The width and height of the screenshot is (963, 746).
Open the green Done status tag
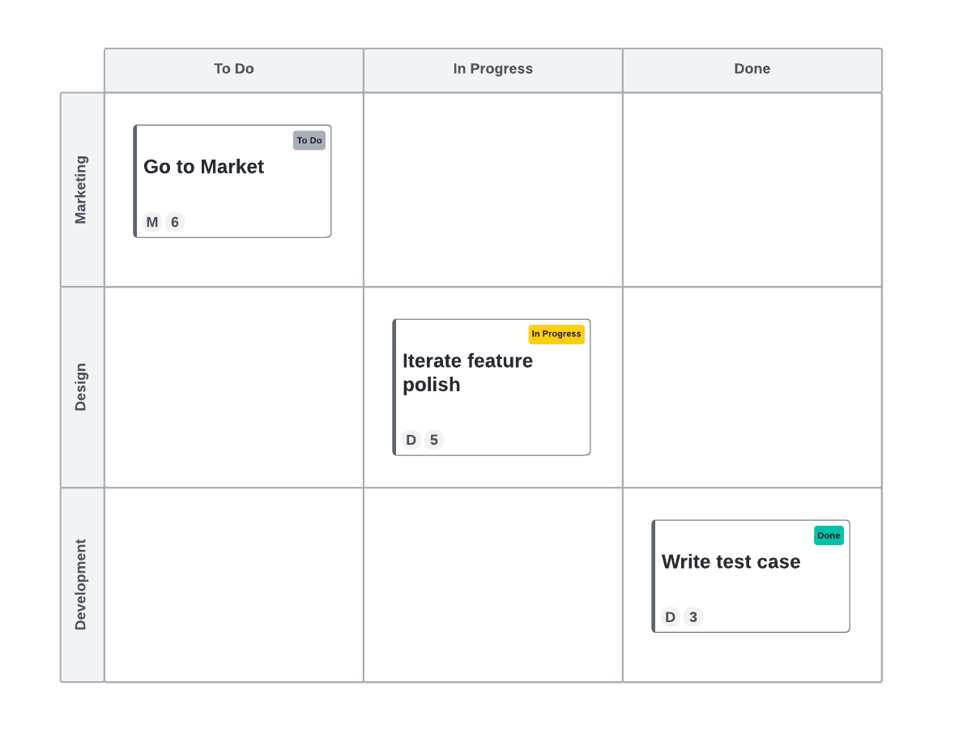[x=829, y=535]
